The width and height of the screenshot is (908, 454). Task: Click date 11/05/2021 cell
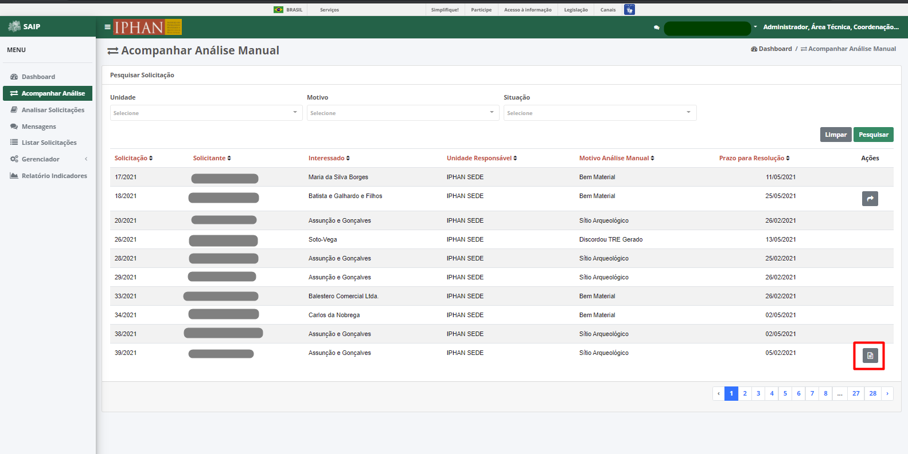point(781,177)
